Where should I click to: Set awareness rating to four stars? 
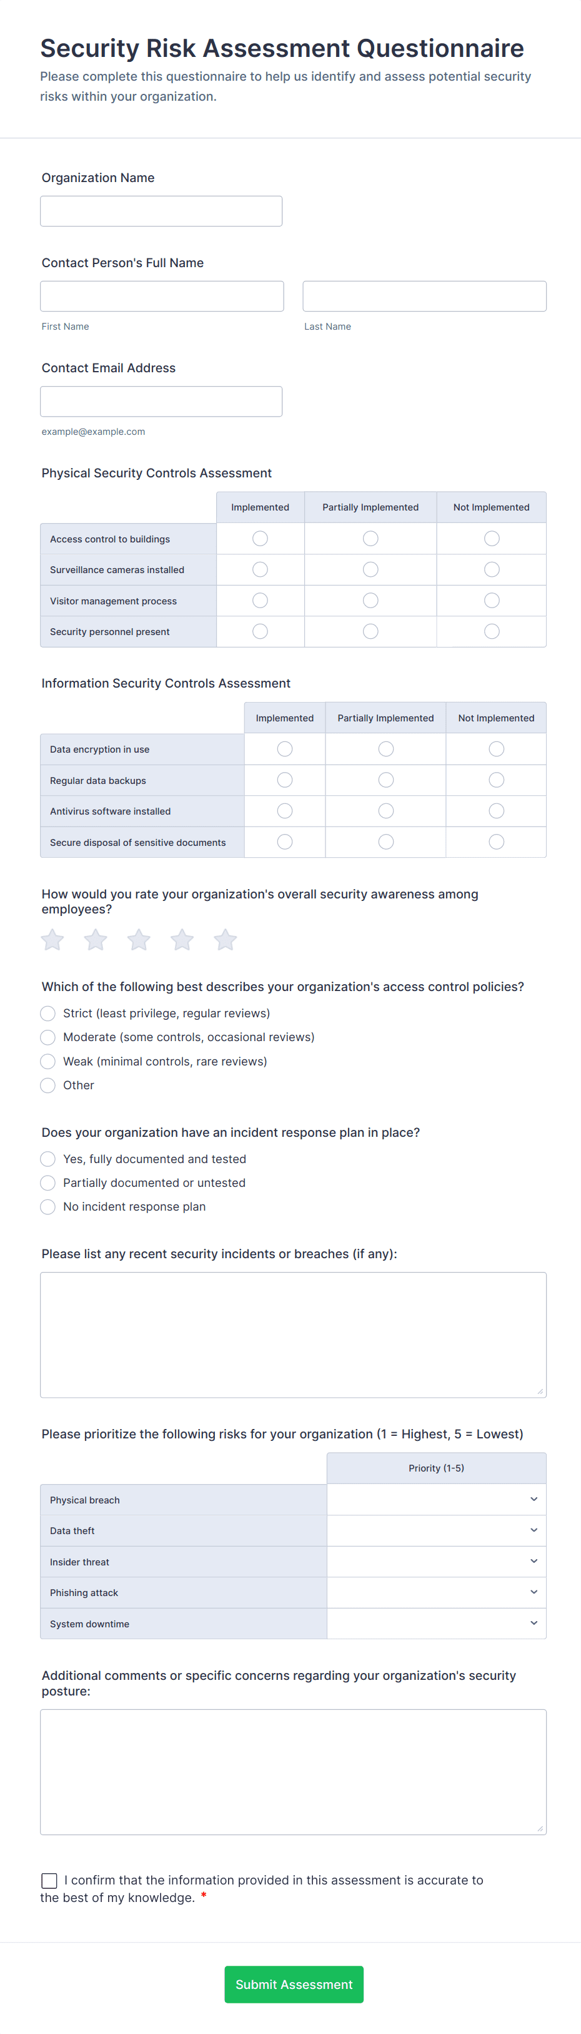pyautogui.click(x=182, y=940)
